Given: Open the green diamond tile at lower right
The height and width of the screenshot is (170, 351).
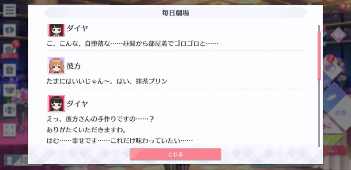Looking at the screenshot, I should (x=334, y=139).
